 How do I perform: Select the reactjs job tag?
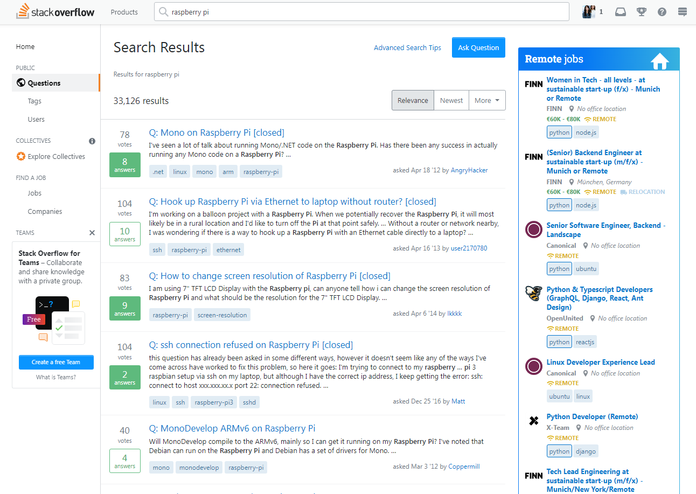[584, 342]
